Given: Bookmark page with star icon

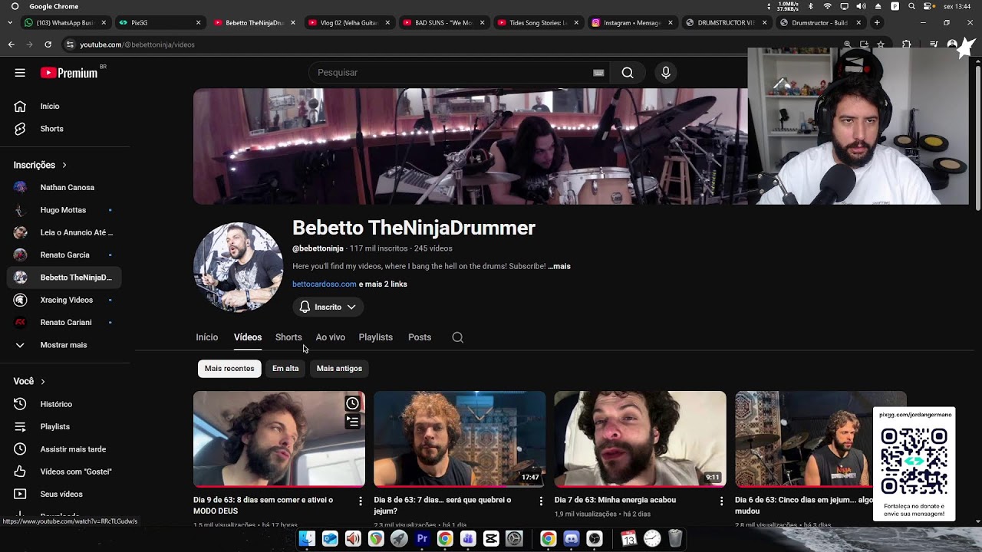Looking at the screenshot, I should [x=881, y=44].
